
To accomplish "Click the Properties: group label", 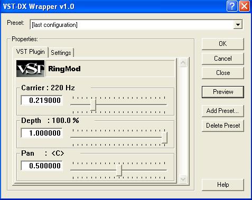I will (x=25, y=39).
